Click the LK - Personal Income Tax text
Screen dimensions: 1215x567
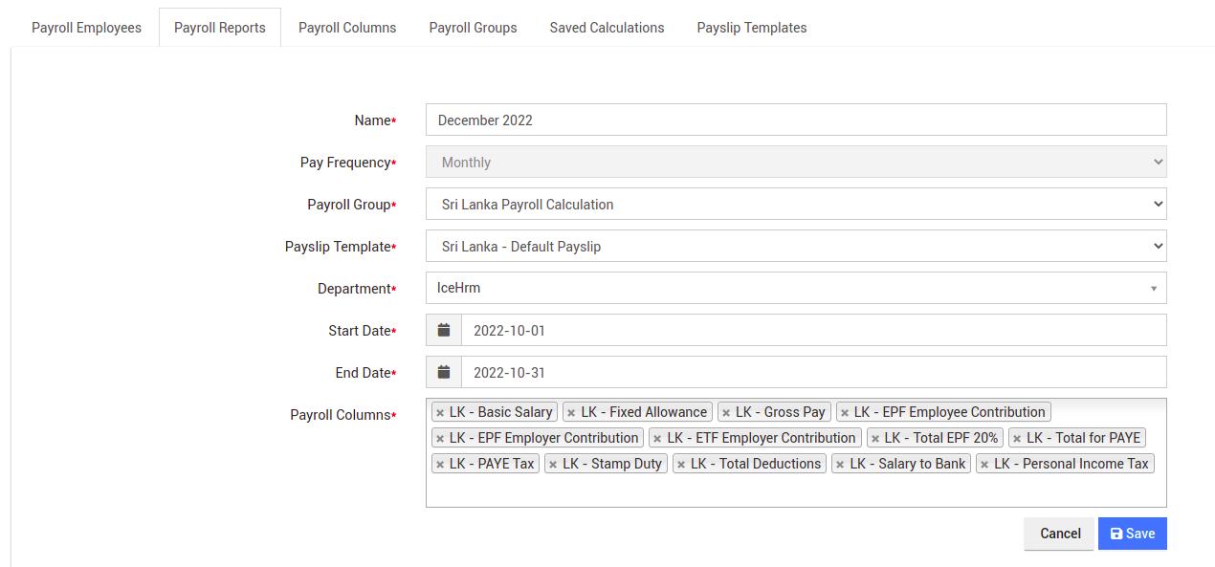1071,464
